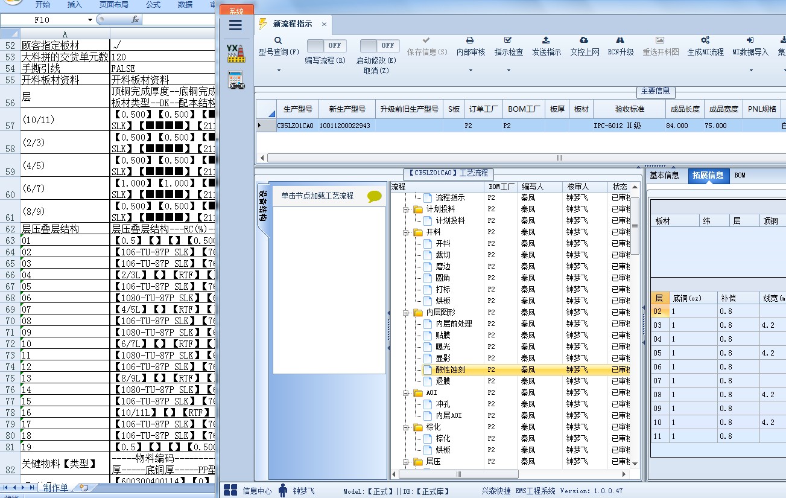This screenshot has width=786, height=498.
Task: Click the YX factory sidebar icon
Action: point(235,53)
